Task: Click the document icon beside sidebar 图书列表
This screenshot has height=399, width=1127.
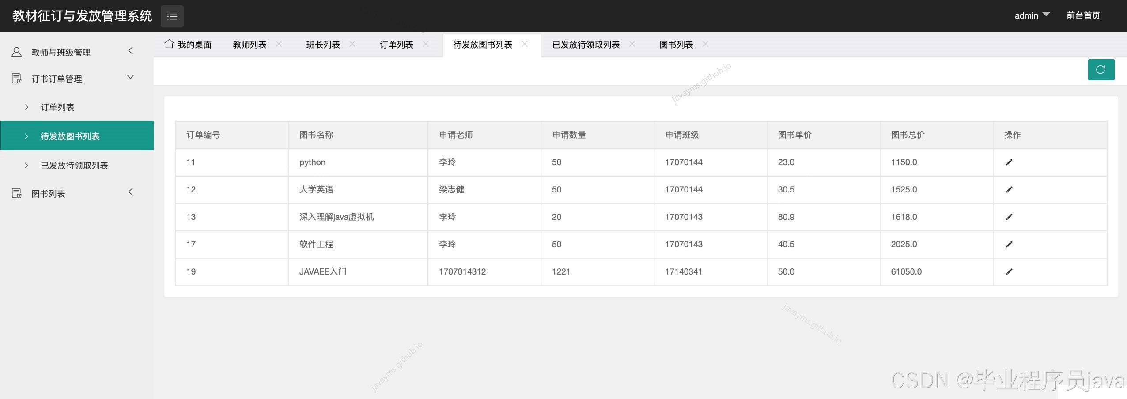Action: click(16, 193)
